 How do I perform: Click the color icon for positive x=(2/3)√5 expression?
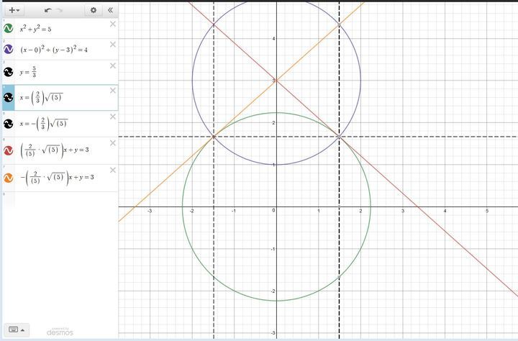tap(8, 98)
